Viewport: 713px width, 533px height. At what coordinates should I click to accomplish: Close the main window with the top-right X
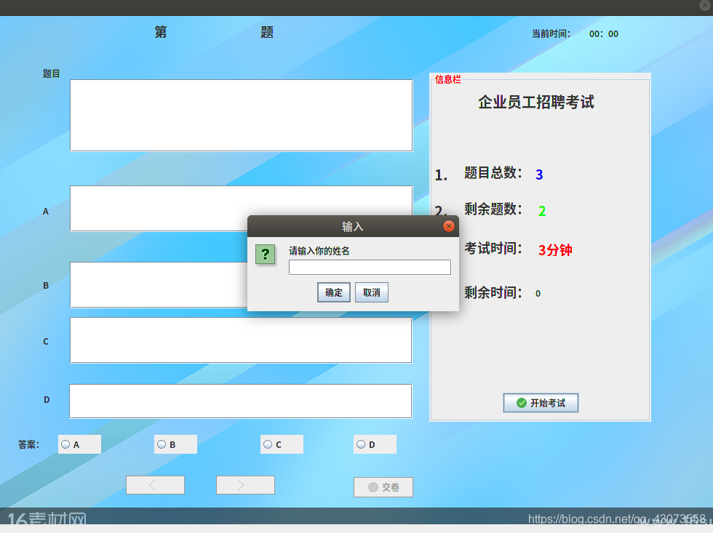tap(705, 5)
